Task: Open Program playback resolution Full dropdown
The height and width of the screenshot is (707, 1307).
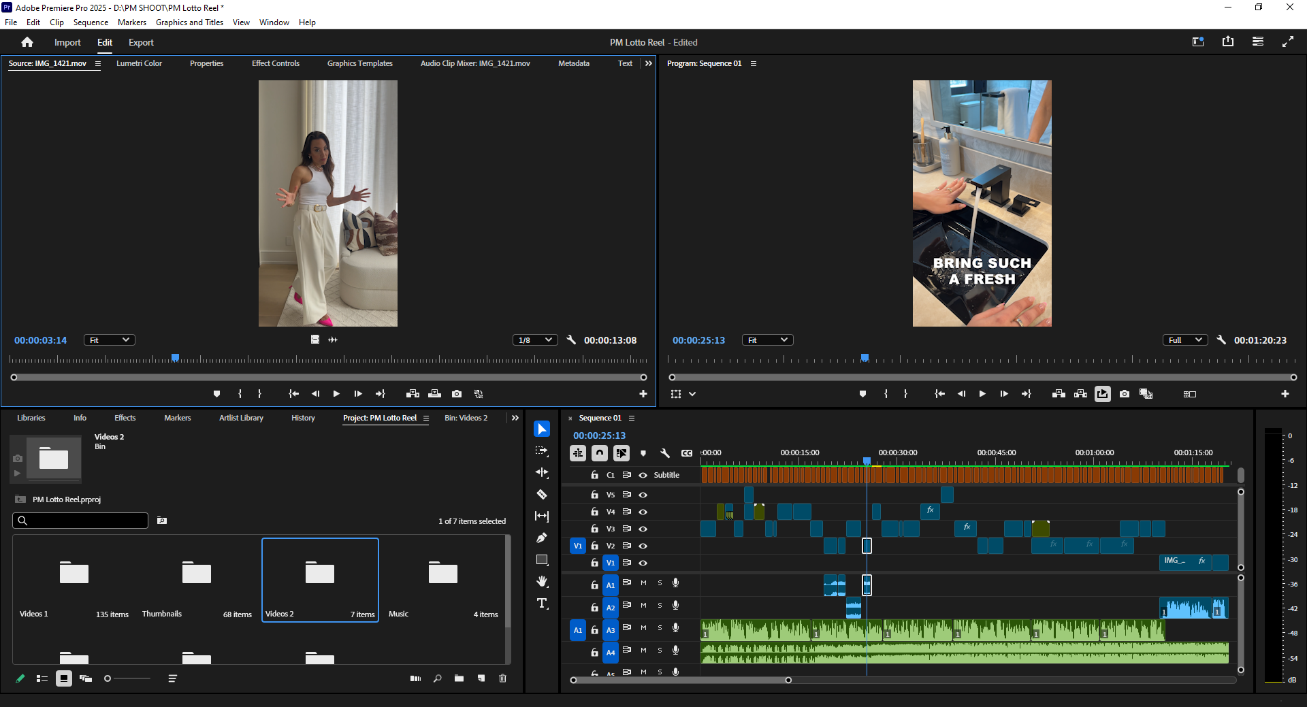Action: pyautogui.click(x=1185, y=340)
